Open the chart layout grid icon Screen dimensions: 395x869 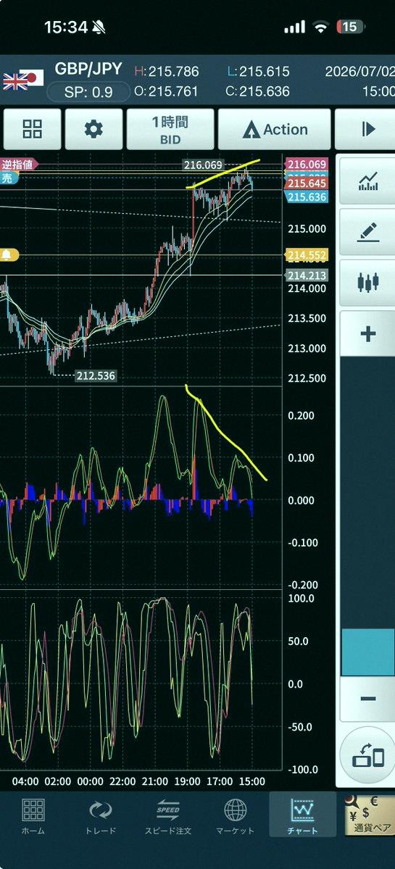pyautogui.click(x=32, y=129)
